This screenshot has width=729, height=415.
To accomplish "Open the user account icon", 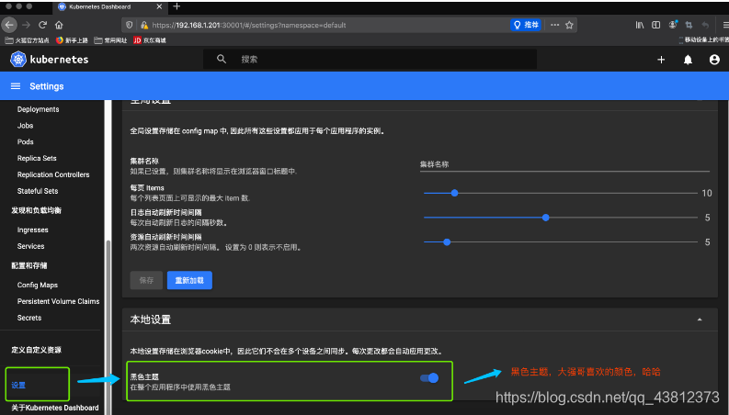I will point(714,60).
